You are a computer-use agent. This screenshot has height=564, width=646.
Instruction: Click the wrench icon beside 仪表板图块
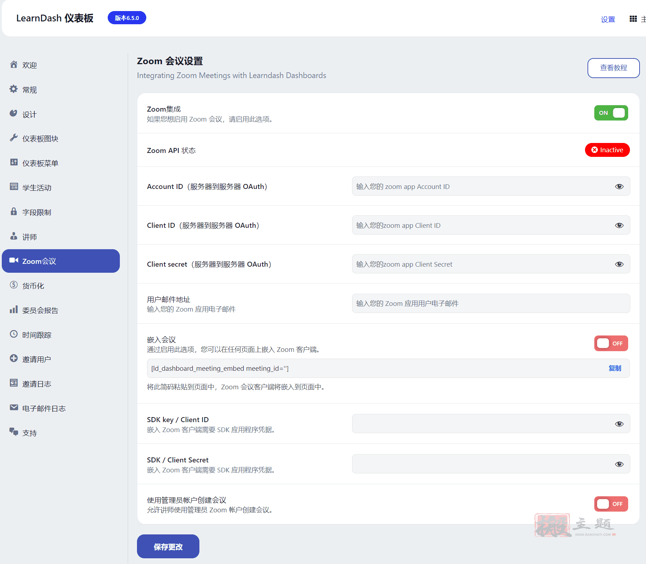(x=14, y=138)
